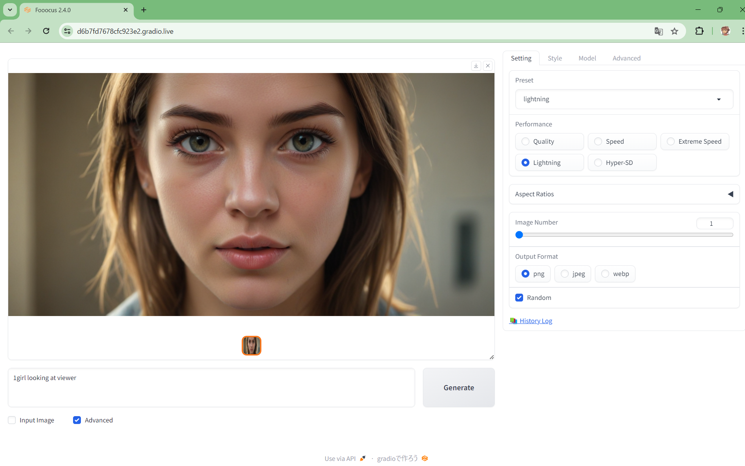Screen dimensions: 745x466
Task: Download the generated image
Action: (476, 66)
